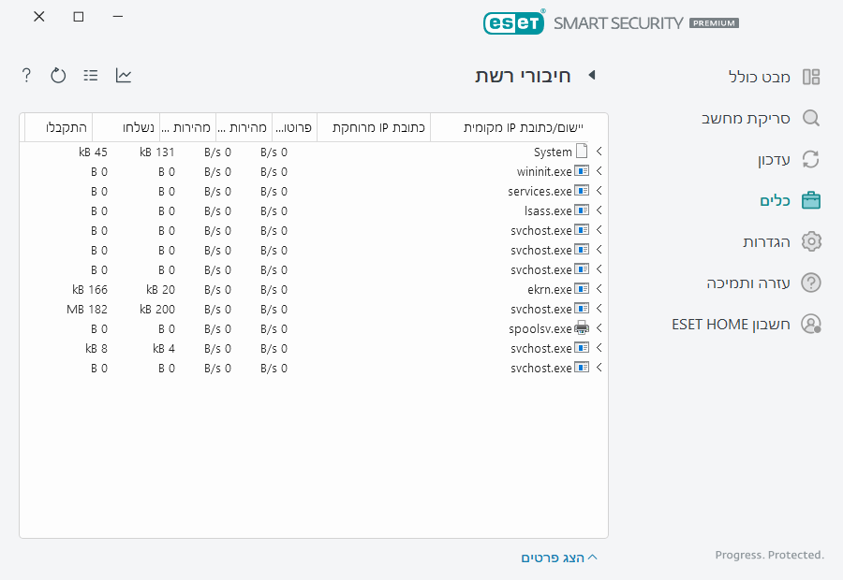Click the spoolsv.exe printer icon
The height and width of the screenshot is (580, 843).
582,328
